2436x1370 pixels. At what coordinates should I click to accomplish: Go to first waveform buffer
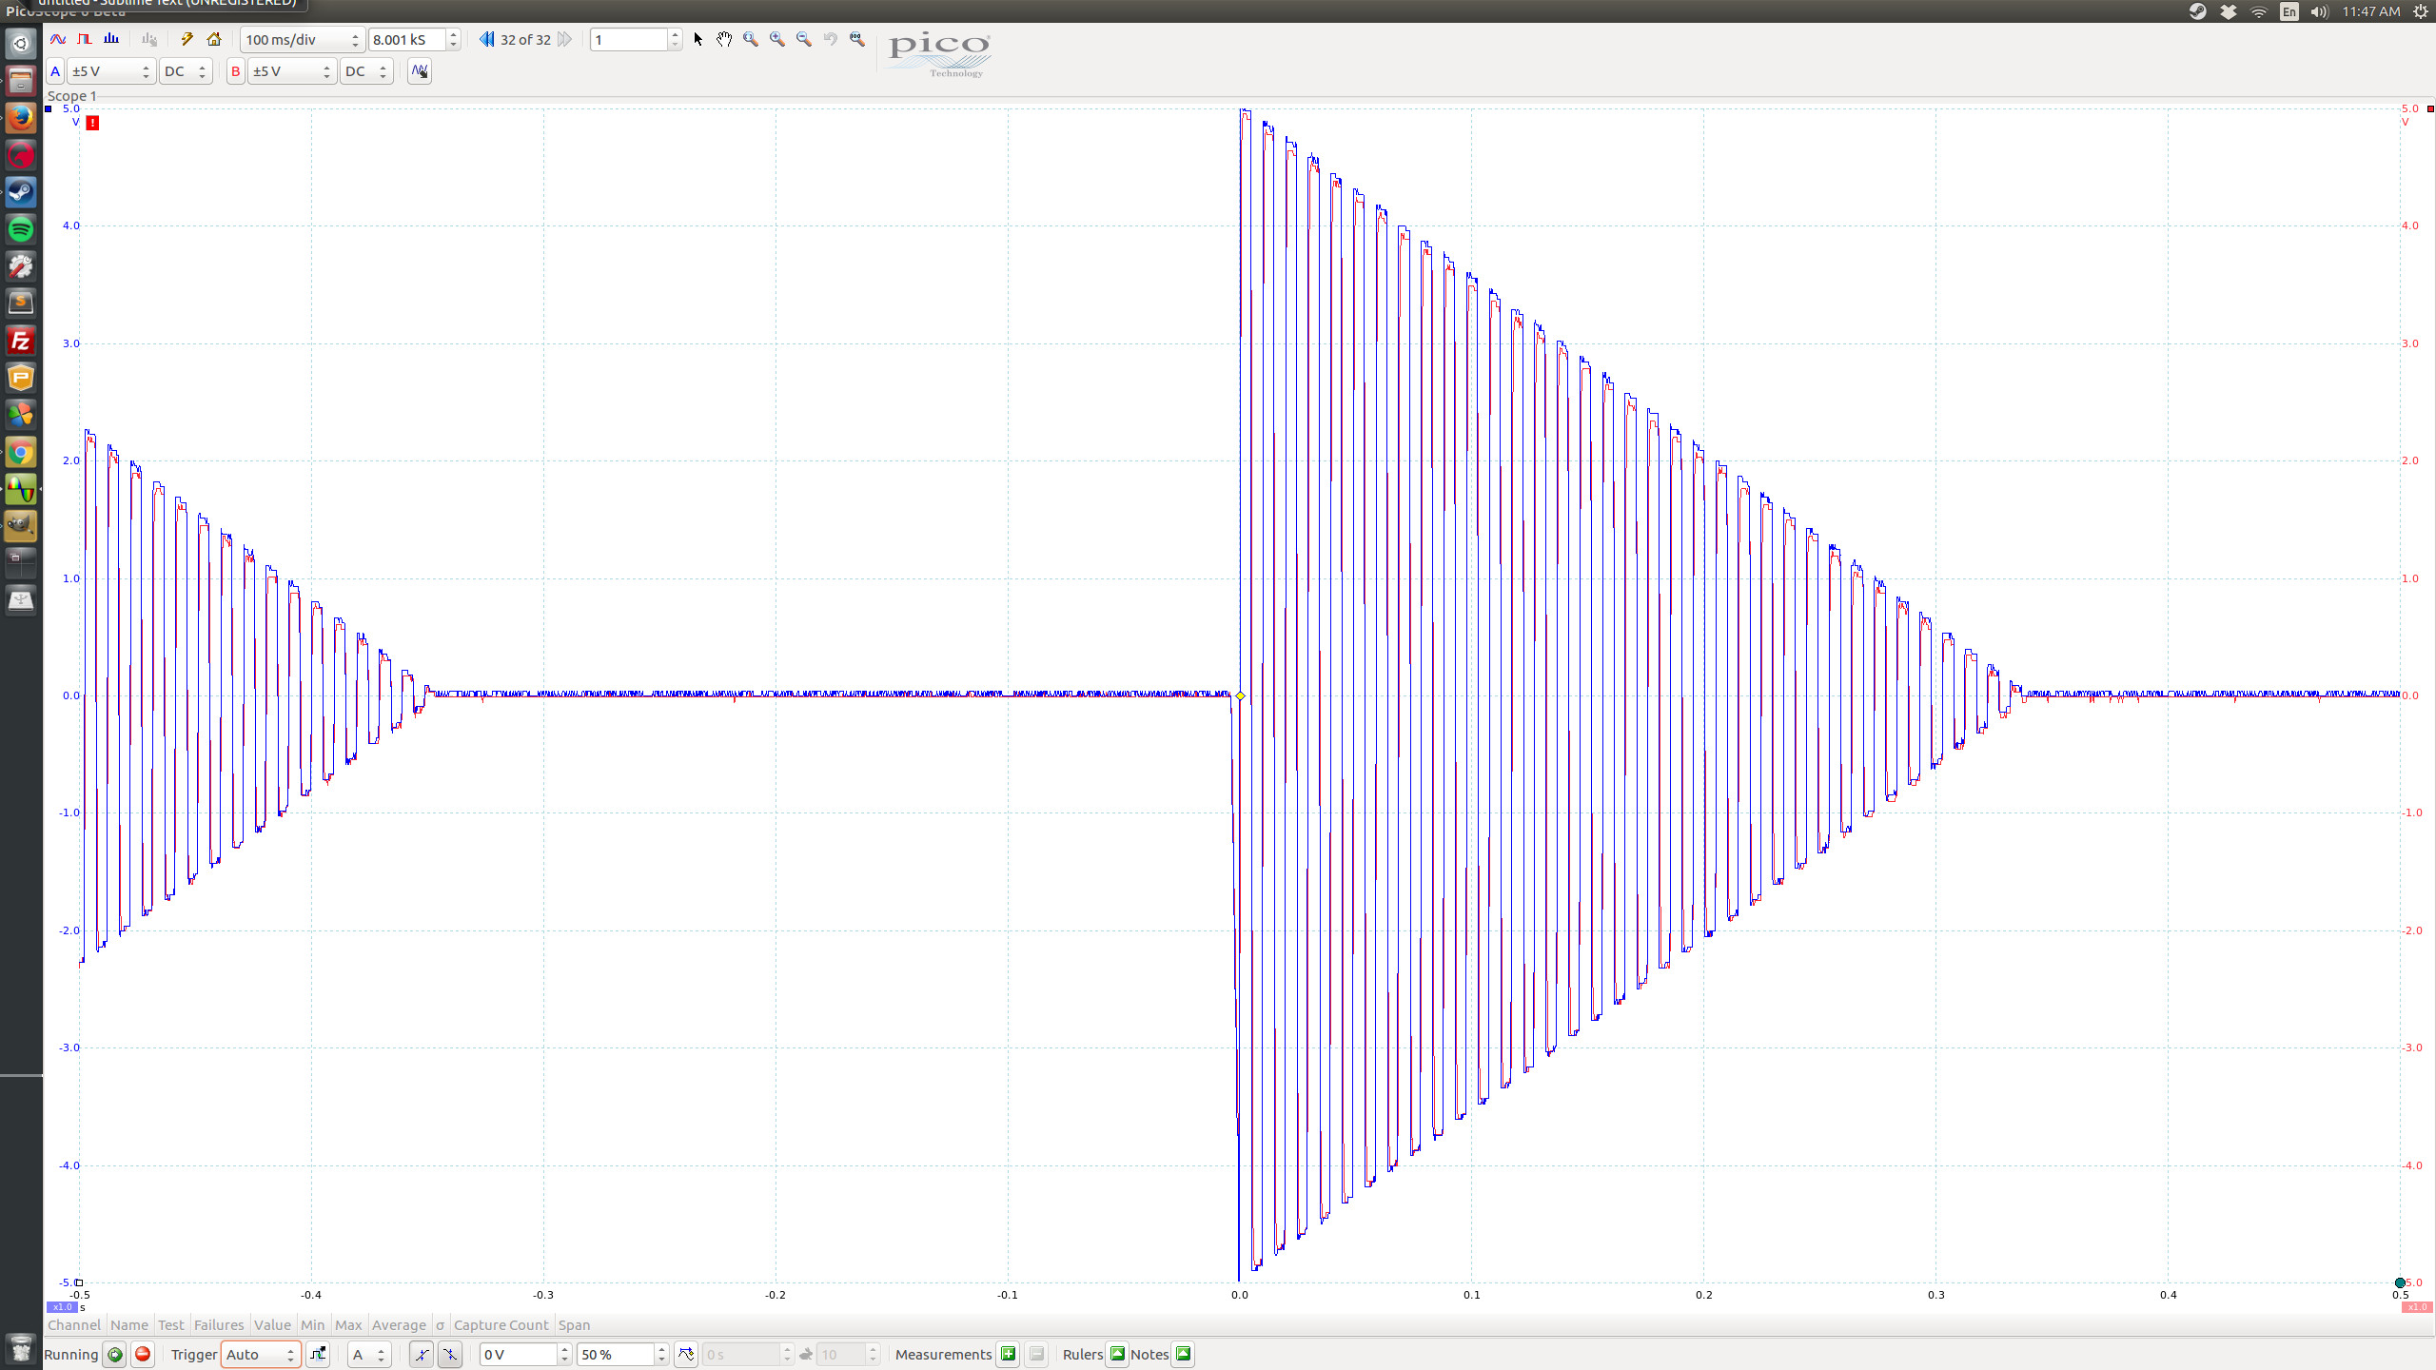[x=486, y=39]
